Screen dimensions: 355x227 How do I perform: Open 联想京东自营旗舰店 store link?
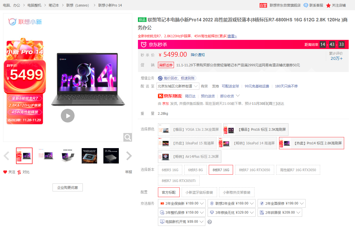[285, 5]
